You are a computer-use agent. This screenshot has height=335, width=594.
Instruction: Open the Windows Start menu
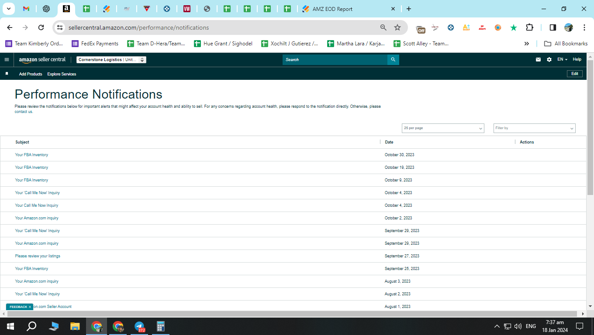10,326
